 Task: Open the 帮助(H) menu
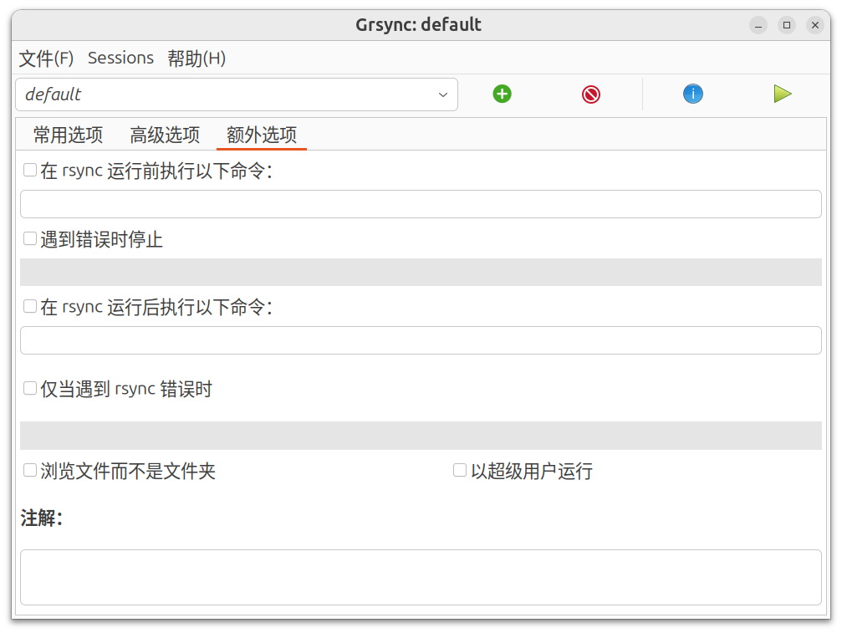pos(196,58)
